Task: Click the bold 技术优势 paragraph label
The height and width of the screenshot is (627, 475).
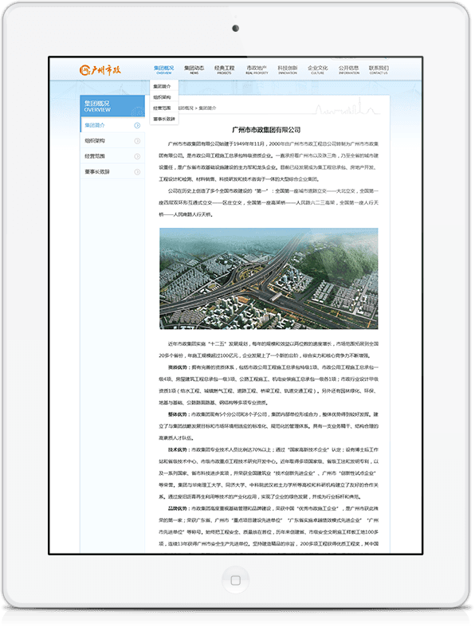Action: (x=177, y=449)
